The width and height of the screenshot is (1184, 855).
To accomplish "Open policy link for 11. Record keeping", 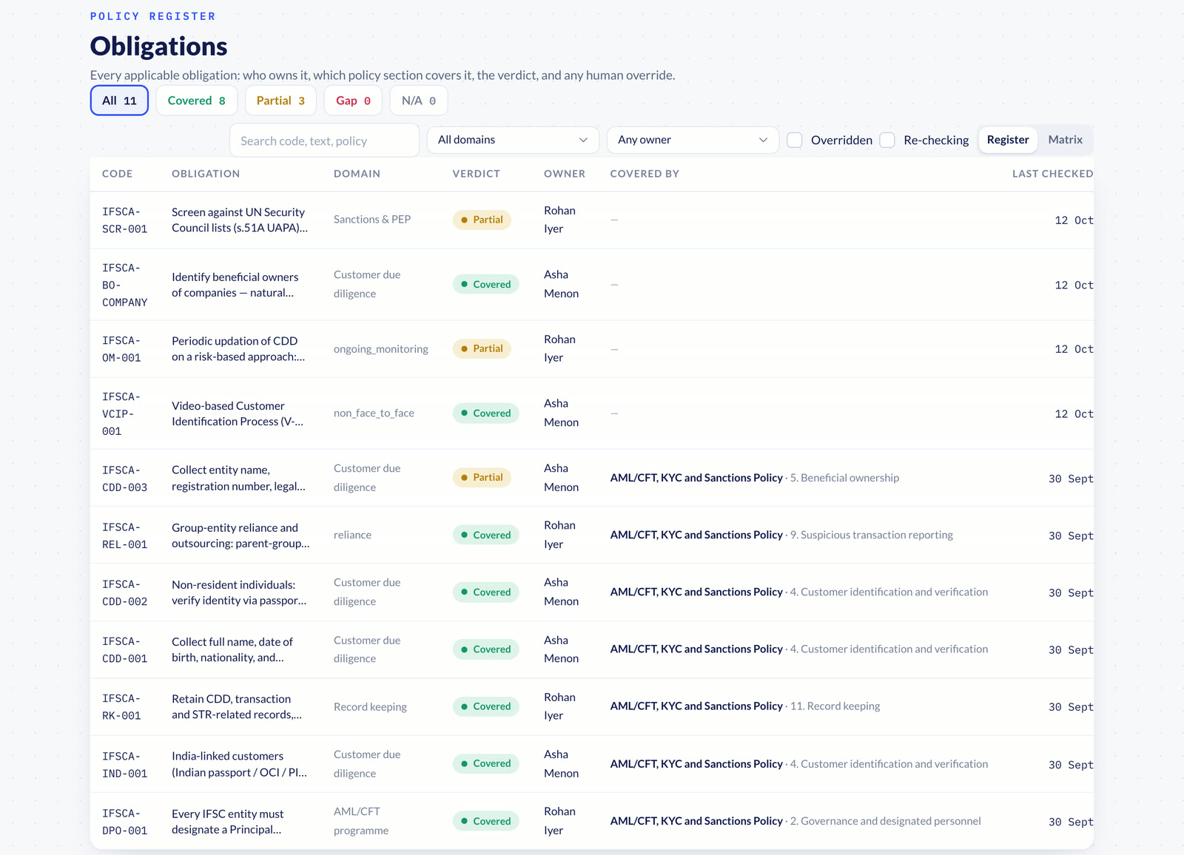I will [x=745, y=706].
